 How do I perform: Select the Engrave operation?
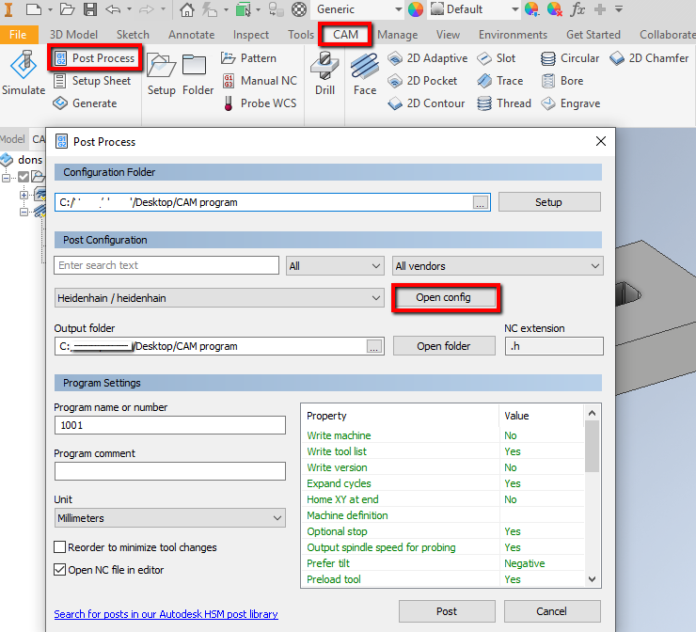(570, 103)
